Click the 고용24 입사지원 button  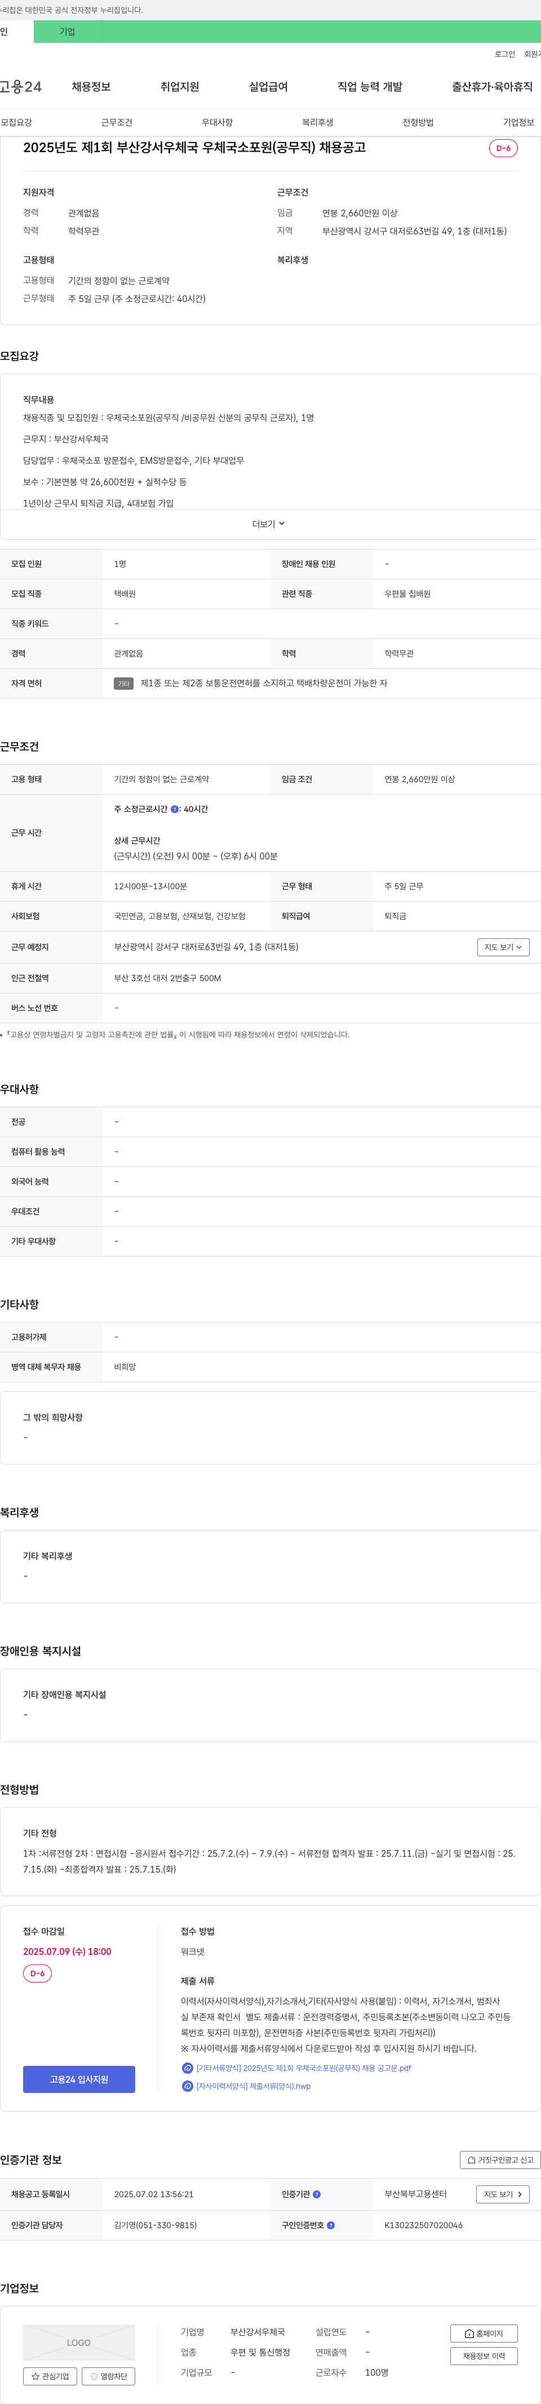tap(79, 2079)
